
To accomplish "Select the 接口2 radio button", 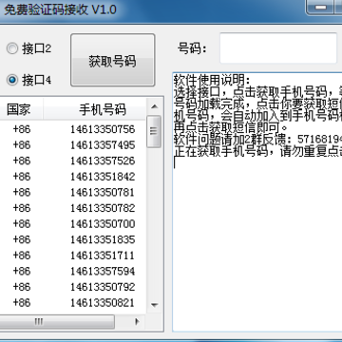I will coord(28,48).
